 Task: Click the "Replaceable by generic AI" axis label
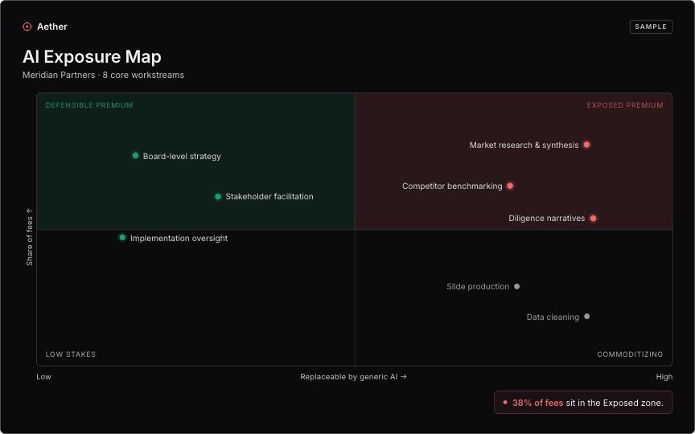353,377
